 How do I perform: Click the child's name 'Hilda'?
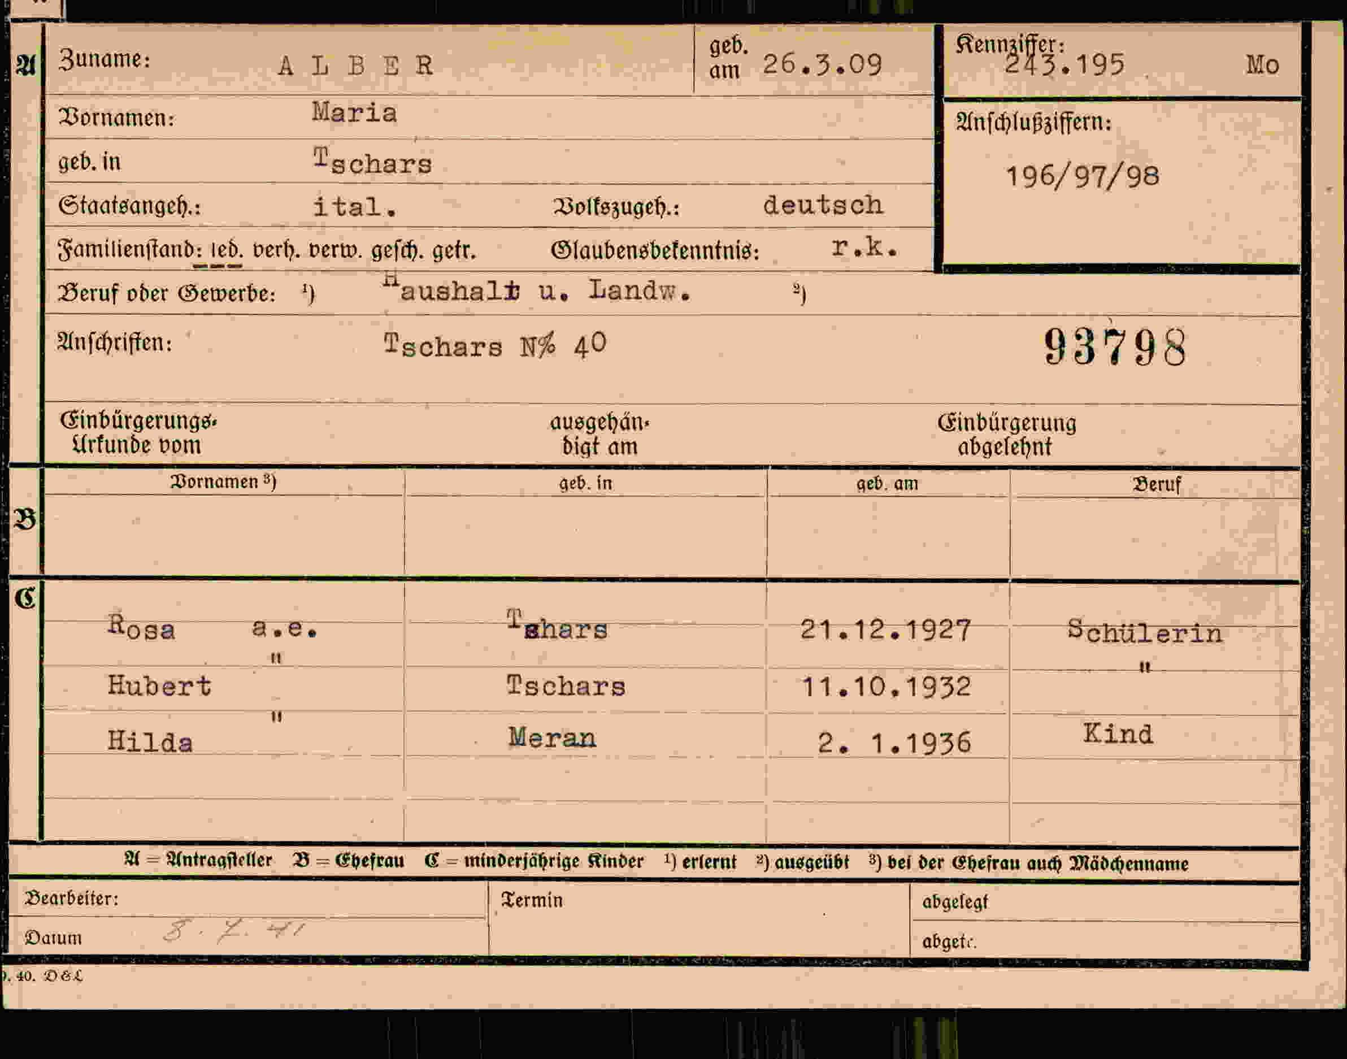pyautogui.click(x=150, y=741)
